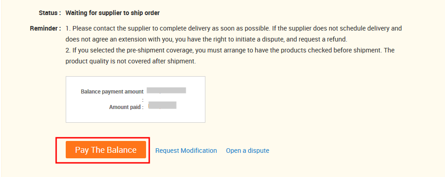Click the masked balance payment amount value
Viewport: 445px width, 177px height.
point(166,90)
